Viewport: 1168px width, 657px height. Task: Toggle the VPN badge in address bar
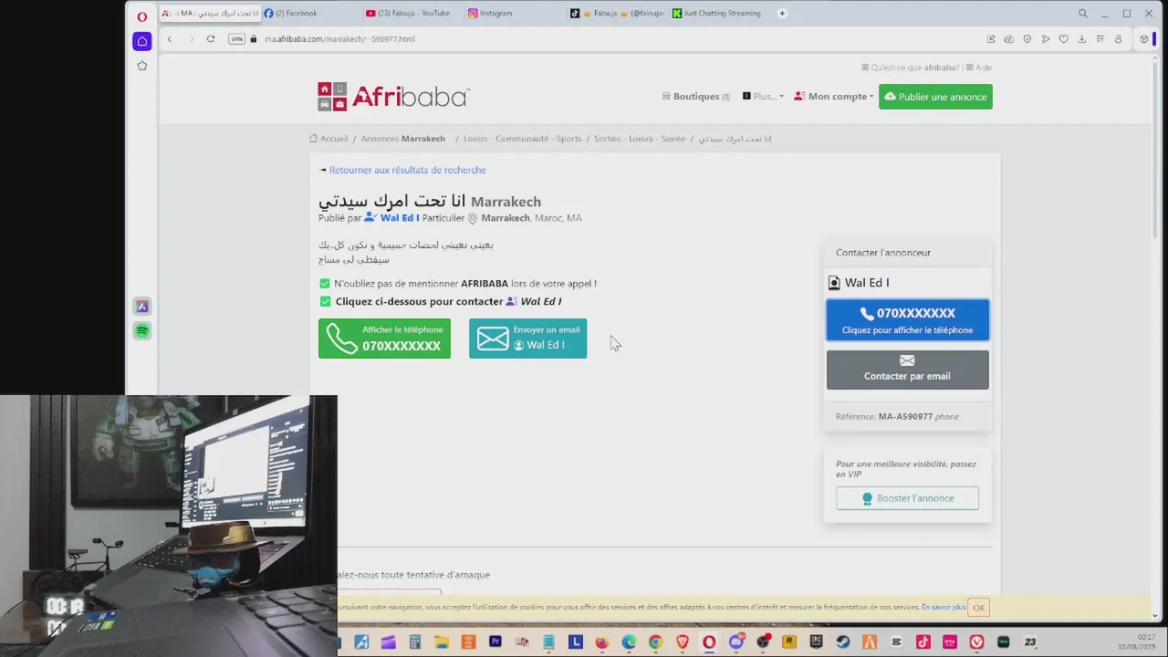tap(236, 39)
